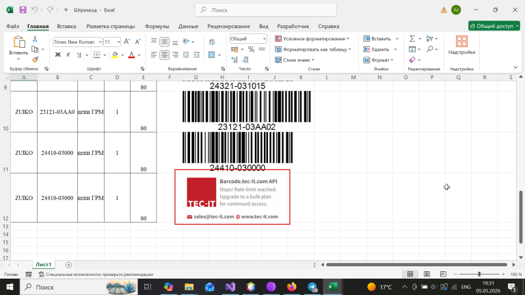Click the Общий доступ share button

pos(494,26)
